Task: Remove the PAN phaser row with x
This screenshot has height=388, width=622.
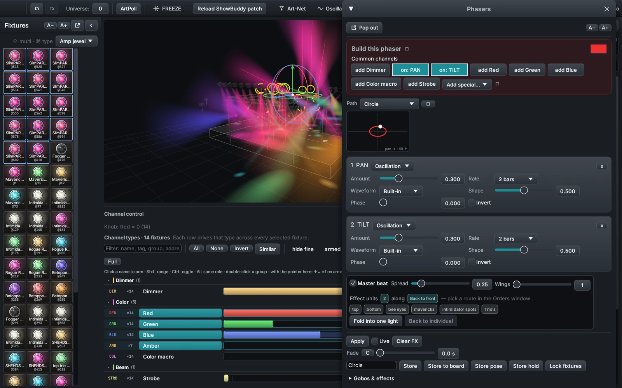Action: (x=602, y=166)
